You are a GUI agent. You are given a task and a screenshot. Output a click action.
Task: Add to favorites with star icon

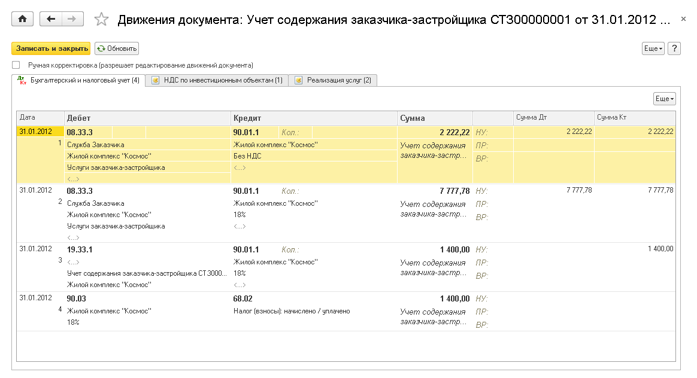(101, 20)
